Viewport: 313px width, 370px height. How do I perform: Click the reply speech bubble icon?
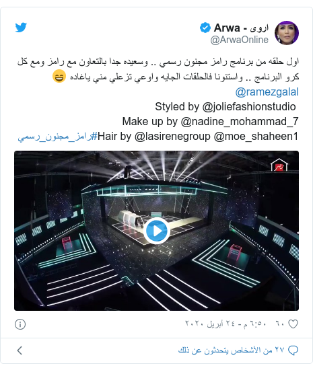pyautogui.click(x=293, y=350)
